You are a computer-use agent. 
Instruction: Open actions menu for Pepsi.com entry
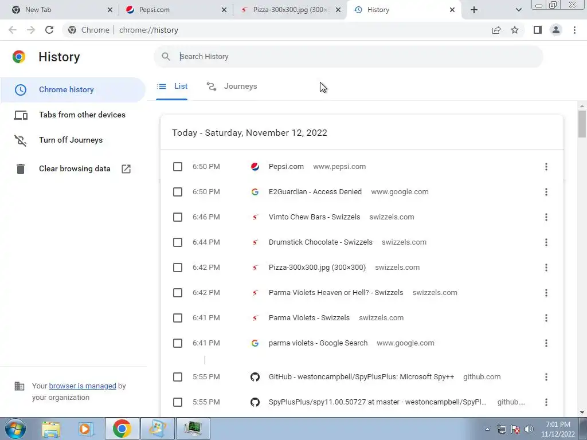tap(546, 167)
